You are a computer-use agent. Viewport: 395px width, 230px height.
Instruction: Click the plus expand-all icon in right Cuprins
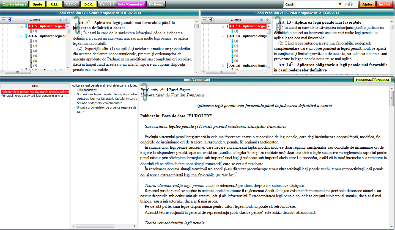(x=267, y=20)
